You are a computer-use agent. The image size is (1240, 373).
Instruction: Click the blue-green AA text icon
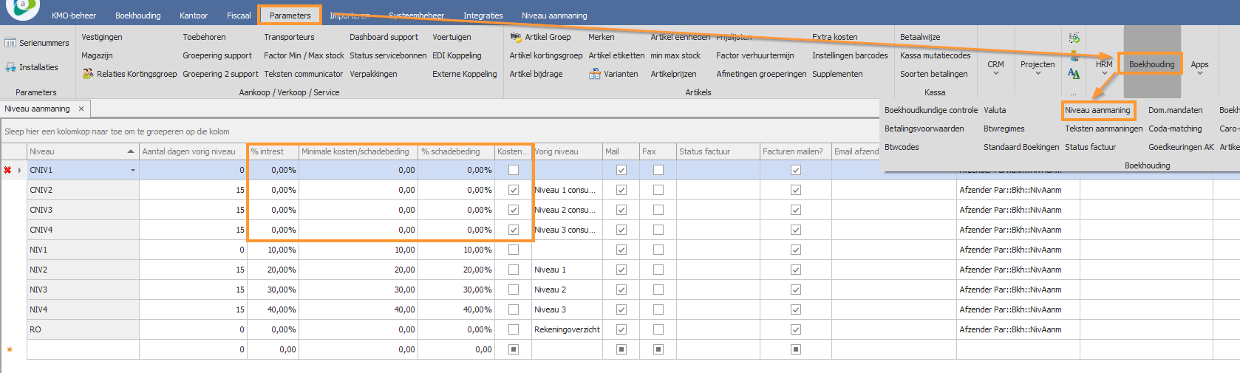pyautogui.click(x=1074, y=73)
